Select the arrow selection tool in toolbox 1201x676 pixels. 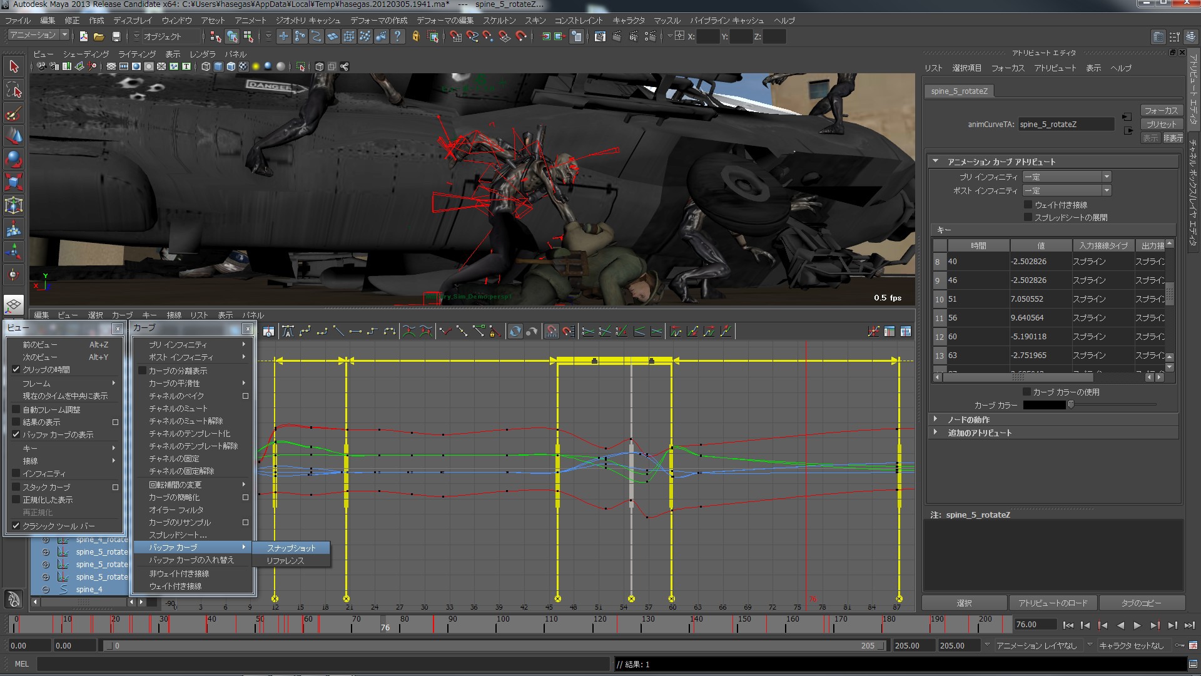(14, 66)
